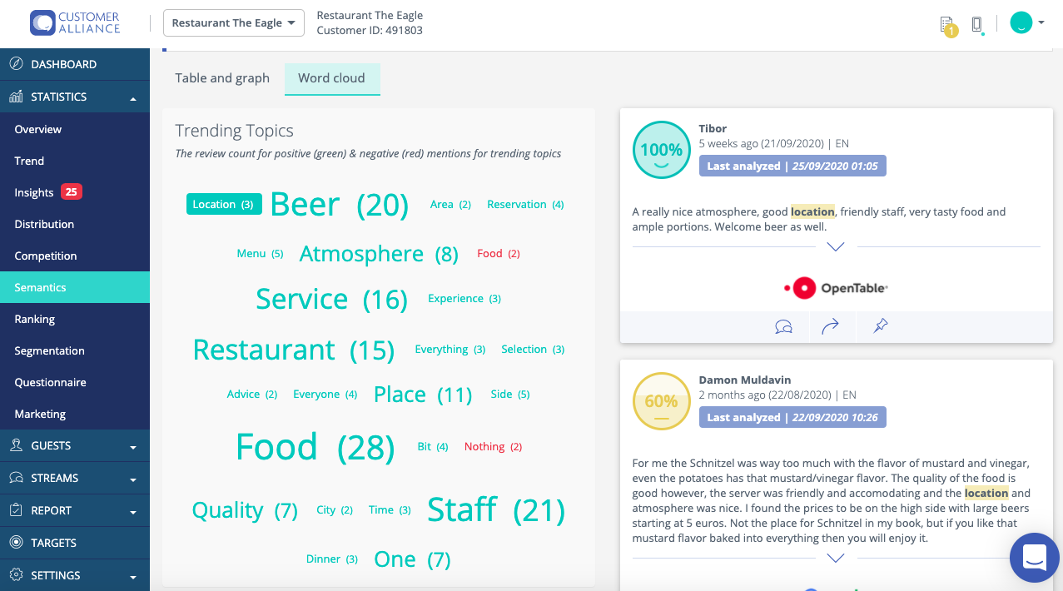Switch to Table and graph tab
Image resolution: width=1063 pixels, height=591 pixels.
222,78
